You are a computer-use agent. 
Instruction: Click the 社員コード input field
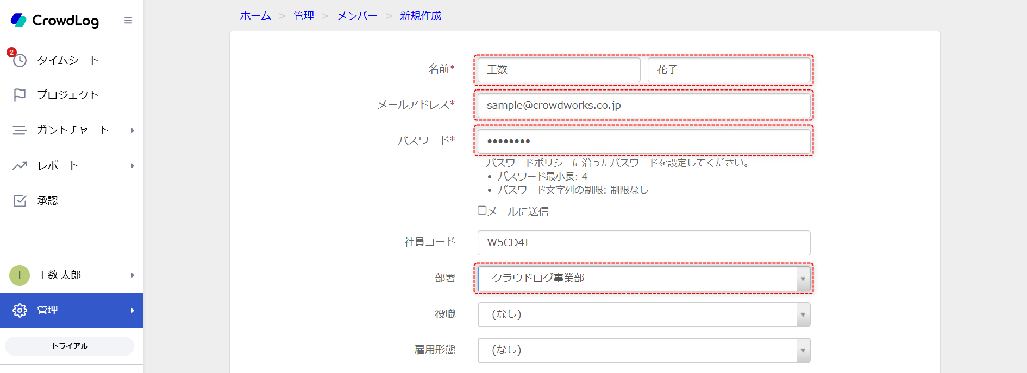click(643, 243)
